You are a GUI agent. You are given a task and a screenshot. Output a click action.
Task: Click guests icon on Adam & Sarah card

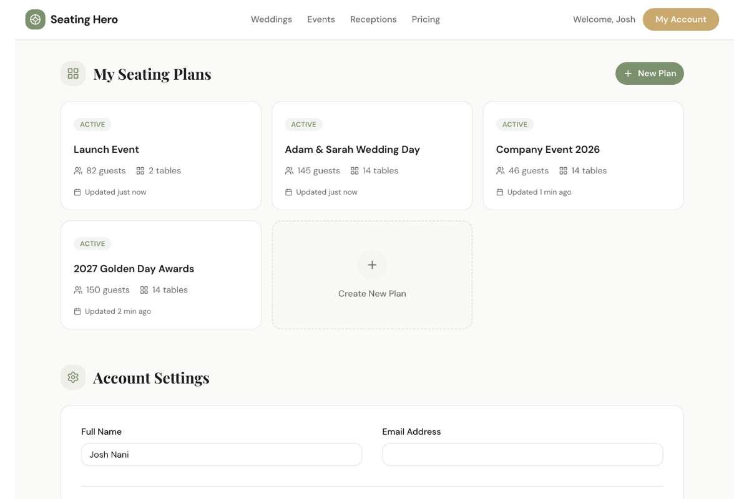(289, 171)
